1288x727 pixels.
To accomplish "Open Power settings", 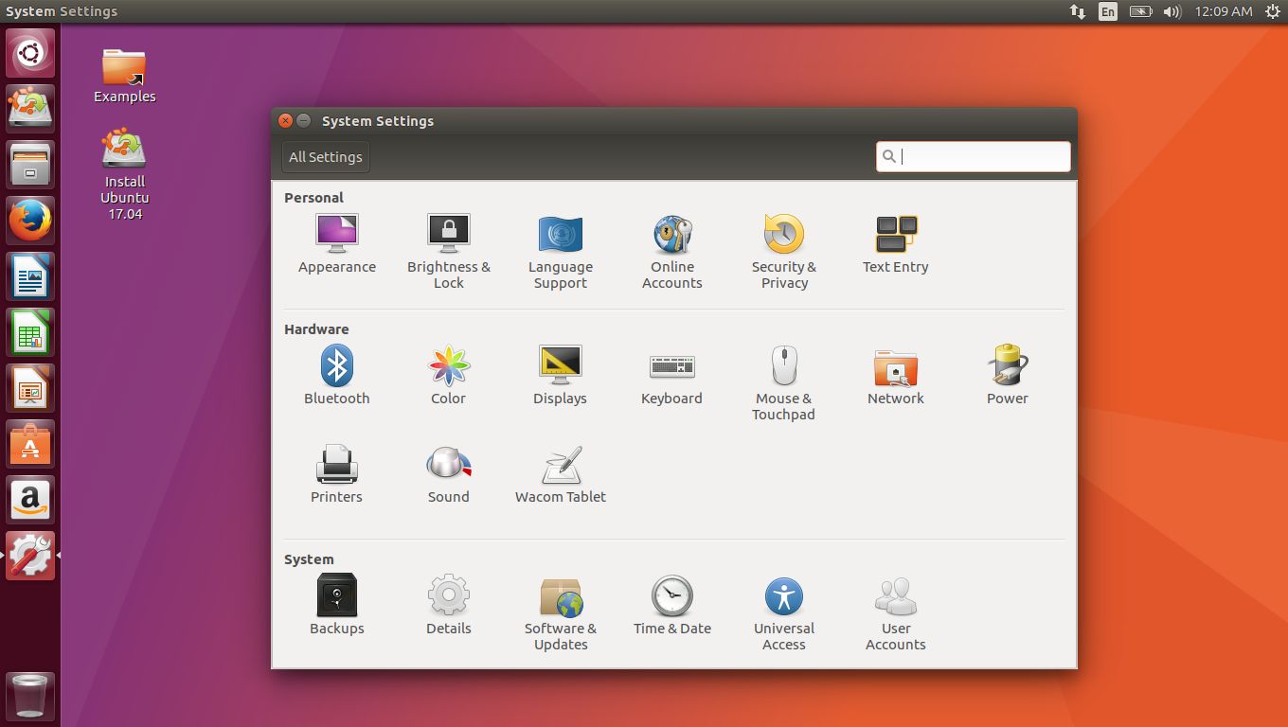I will 1008,376.
